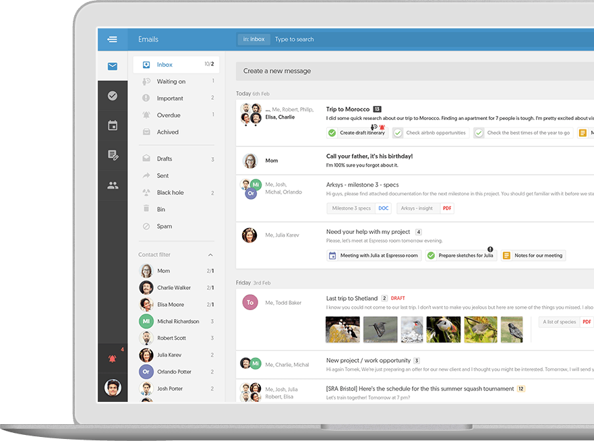594x441 pixels.
Task: Collapse the Contact filter section
Action: (x=210, y=255)
